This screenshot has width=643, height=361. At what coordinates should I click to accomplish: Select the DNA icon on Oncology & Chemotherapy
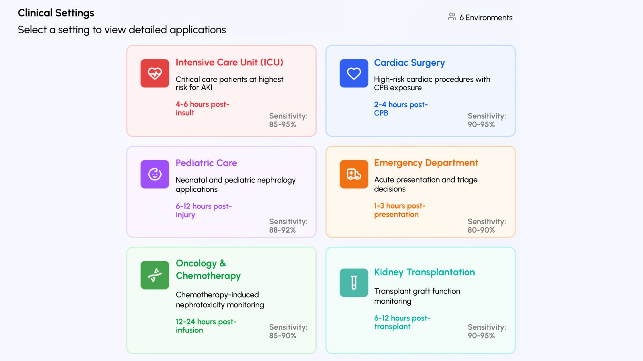(154, 275)
